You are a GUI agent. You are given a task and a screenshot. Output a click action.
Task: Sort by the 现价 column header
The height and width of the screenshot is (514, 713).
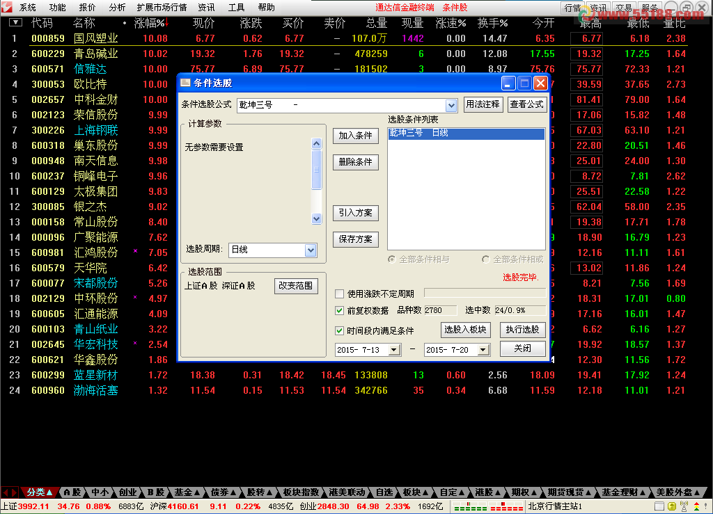[x=203, y=23]
